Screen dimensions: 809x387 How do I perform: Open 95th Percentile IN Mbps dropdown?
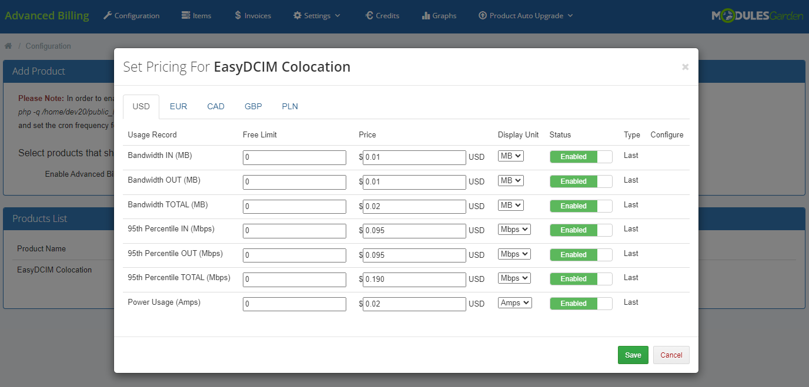point(514,230)
